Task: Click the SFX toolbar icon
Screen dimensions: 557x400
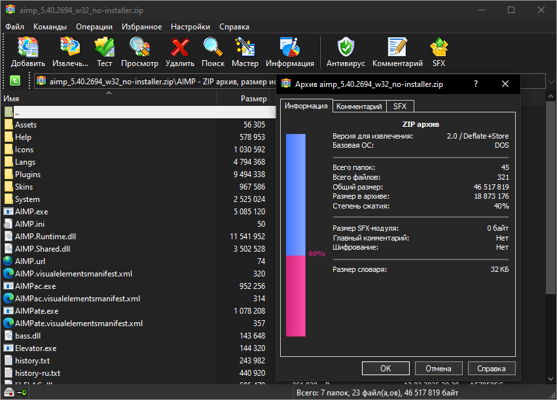Action: pos(439,47)
